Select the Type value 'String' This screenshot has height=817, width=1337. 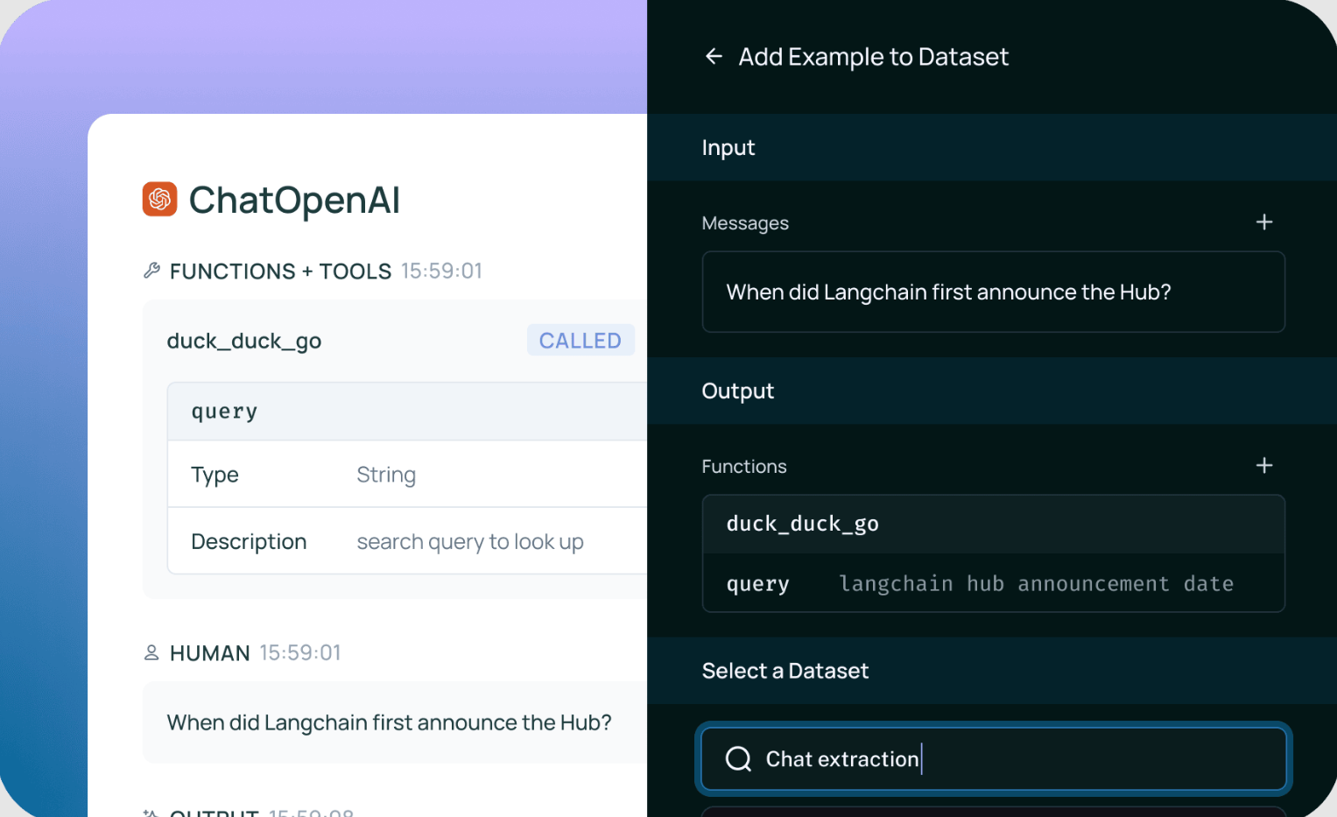[386, 475]
